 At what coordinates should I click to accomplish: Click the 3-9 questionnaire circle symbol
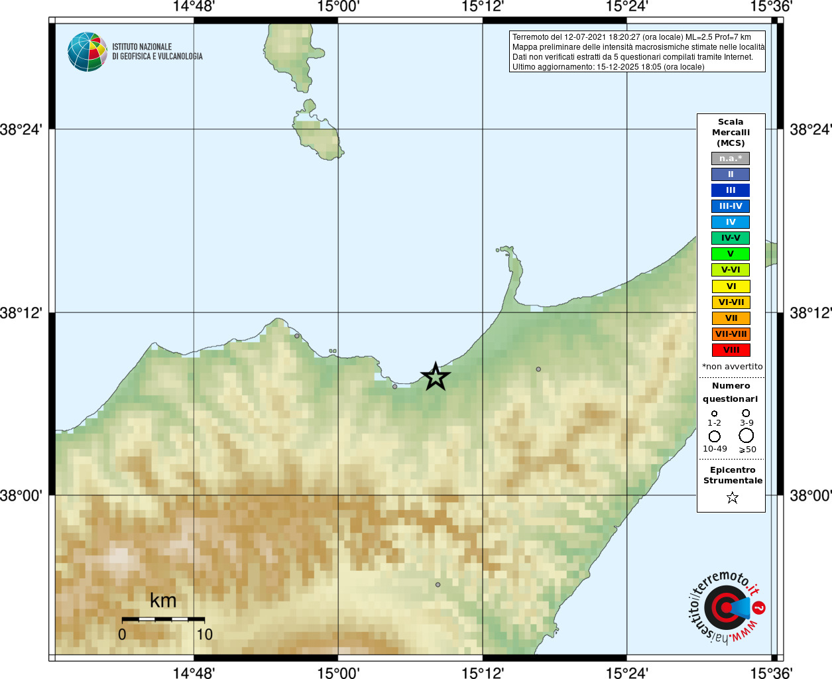pyautogui.click(x=746, y=413)
